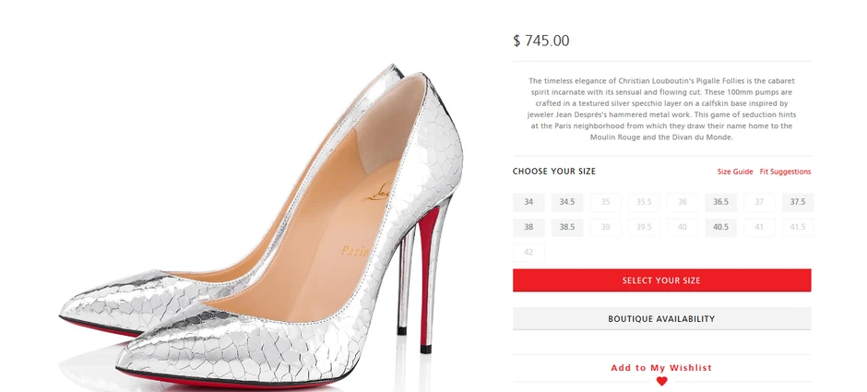867x392 pixels.
Task: Click the unavailable size 42 option
Action: click(529, 252)
